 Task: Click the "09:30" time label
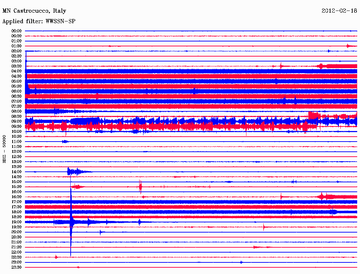tap(16, 126)
